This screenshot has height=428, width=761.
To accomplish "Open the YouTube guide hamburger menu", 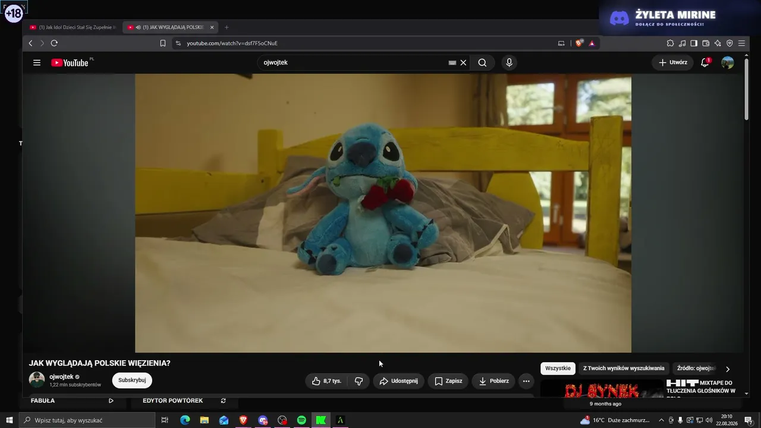I will tap(37, 62).
